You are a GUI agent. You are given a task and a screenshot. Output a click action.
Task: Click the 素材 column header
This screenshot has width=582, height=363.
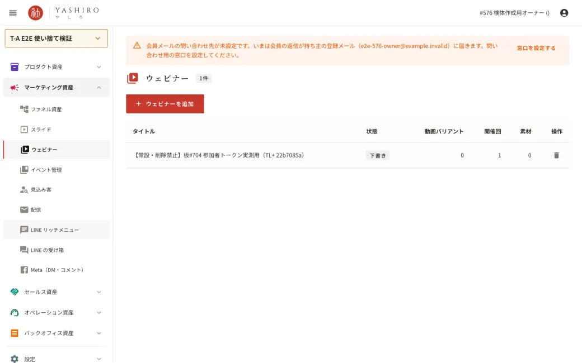525,131
